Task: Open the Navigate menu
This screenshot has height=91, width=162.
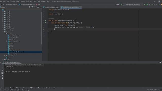Action: pyautogui.click(x=13, y=2)
